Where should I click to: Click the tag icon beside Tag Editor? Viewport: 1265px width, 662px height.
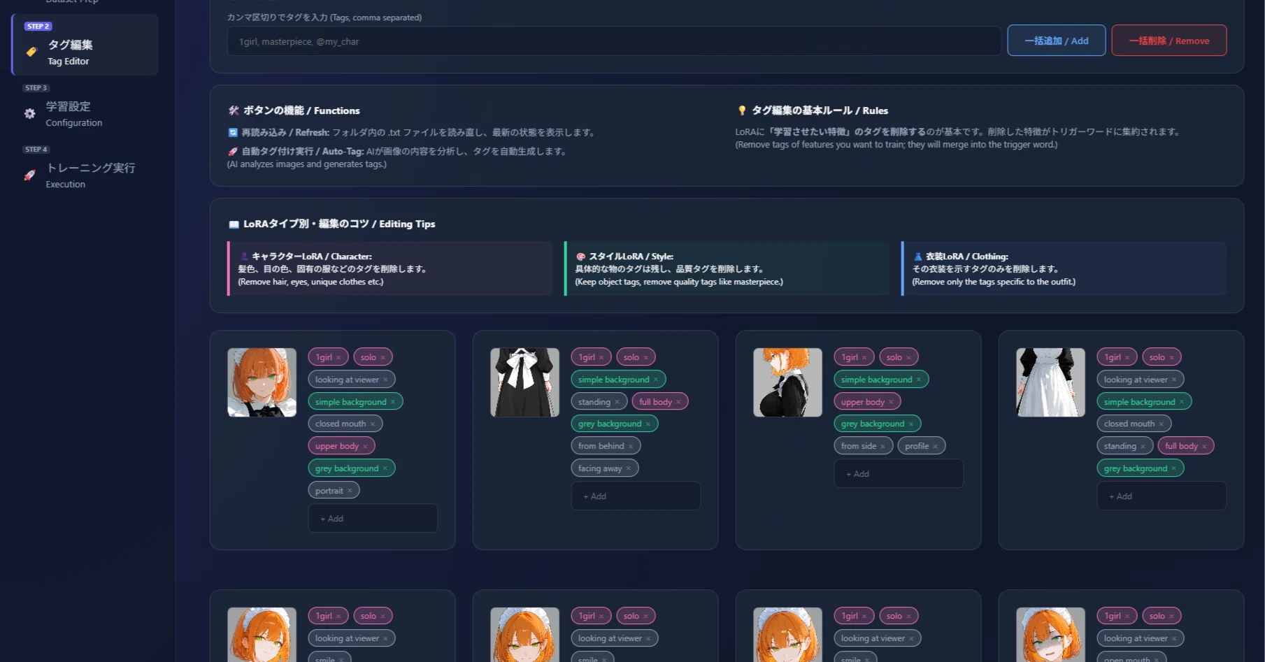[31, 52]
